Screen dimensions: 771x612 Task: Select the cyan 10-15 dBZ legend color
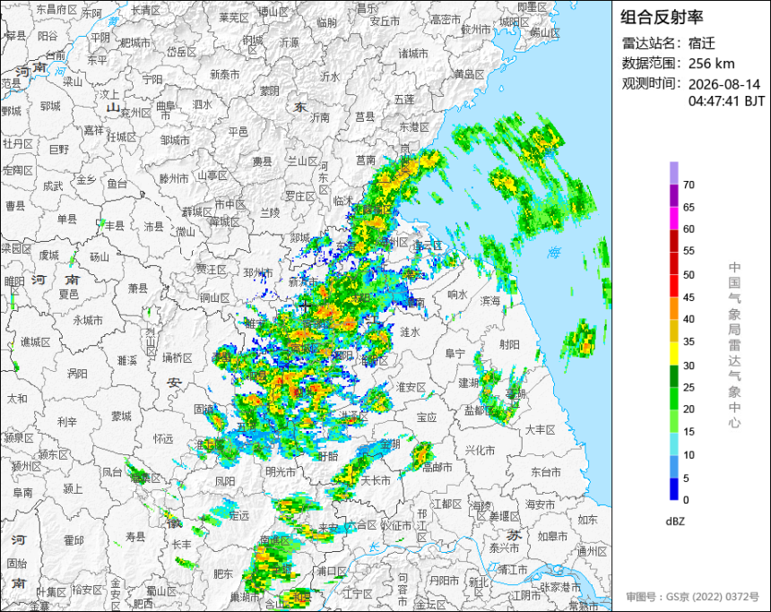[673, 444]
